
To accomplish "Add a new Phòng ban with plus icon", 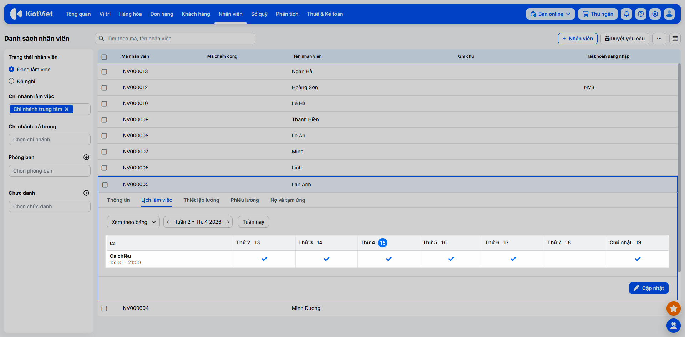I will point(86,157).
